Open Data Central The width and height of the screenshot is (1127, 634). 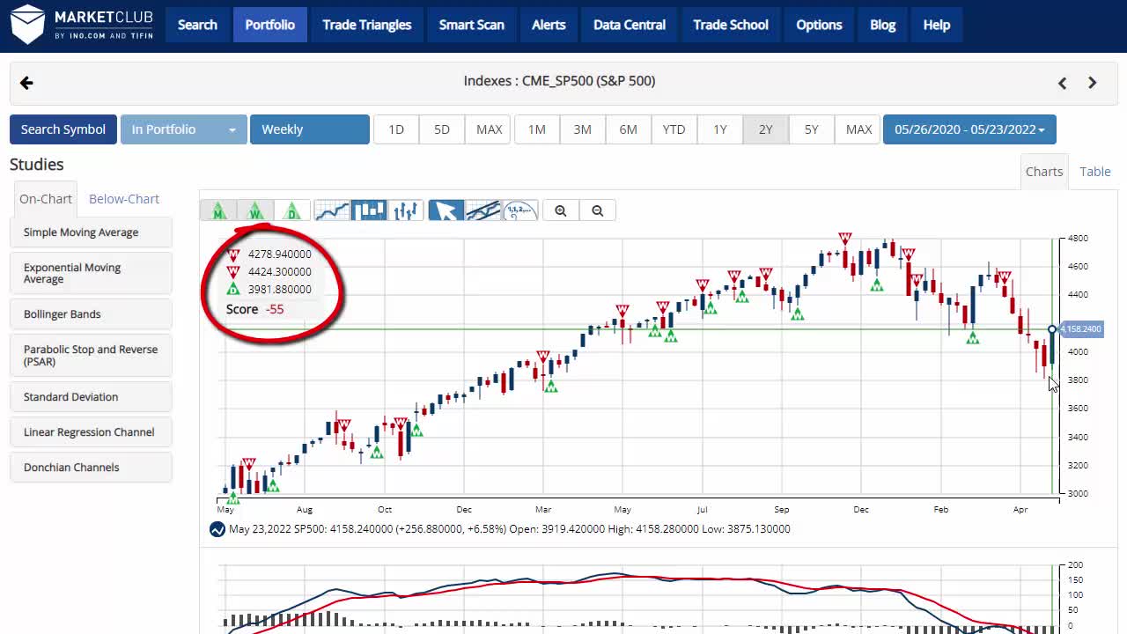[630, 25]
